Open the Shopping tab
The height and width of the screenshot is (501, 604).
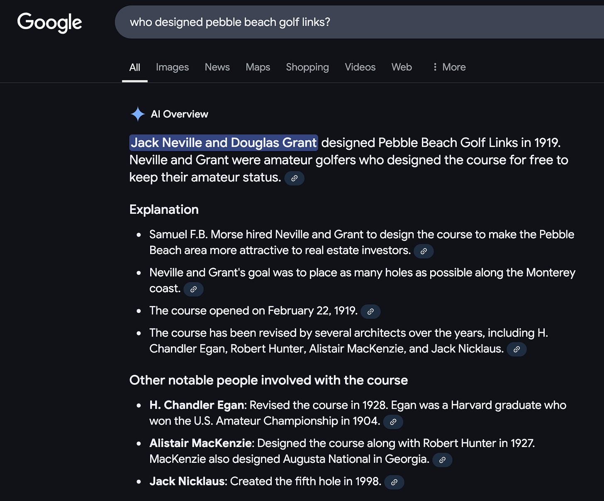[x=307, y=67]
